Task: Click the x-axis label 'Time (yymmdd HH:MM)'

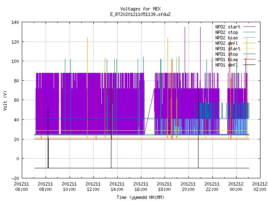Action: [140, 197]
